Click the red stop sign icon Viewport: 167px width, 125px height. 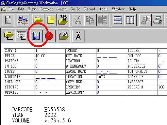click(x=49, y=36)
